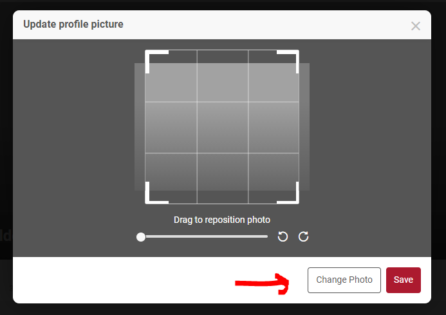
Task: Click the top-middle cell of the crop grid
Action: tap(223, 76)
